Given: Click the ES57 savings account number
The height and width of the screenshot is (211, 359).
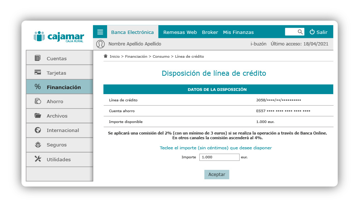Looking at the screenshot, I should click(x=283, y=111).
